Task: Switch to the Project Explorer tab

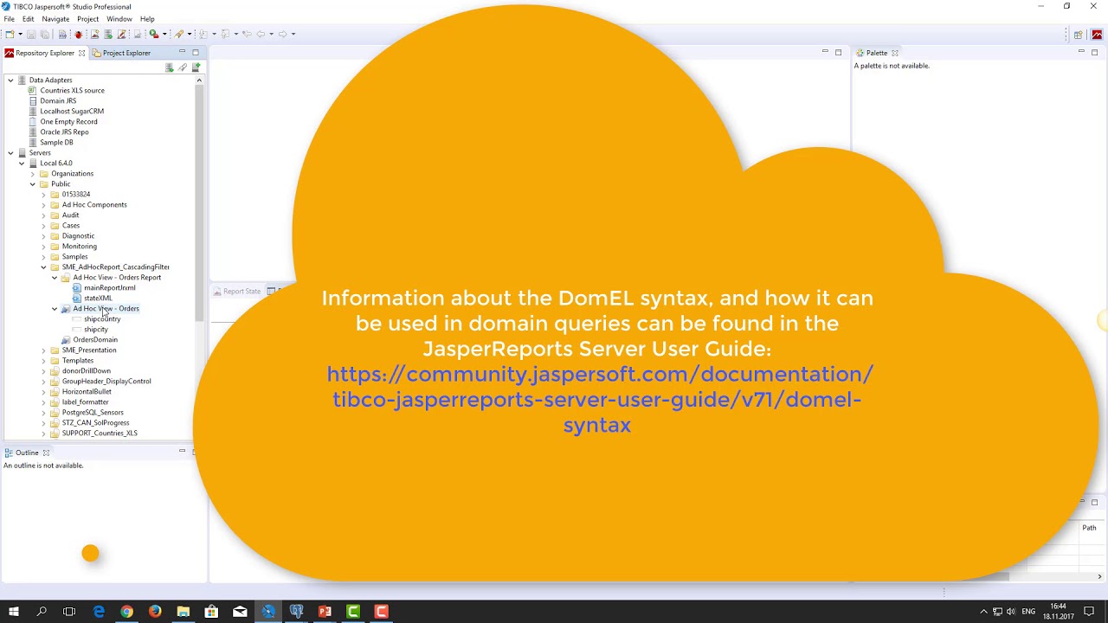Action: [x=120, y=53]
